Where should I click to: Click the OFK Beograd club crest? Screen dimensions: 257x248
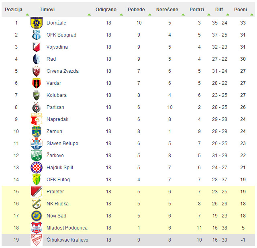[37, 35]
